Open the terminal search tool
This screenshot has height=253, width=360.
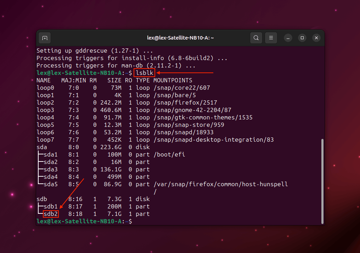pyautogui.click(x=256, y=38)
